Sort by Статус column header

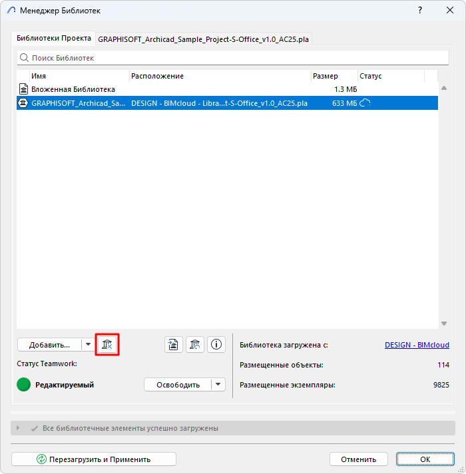point(391,76)
